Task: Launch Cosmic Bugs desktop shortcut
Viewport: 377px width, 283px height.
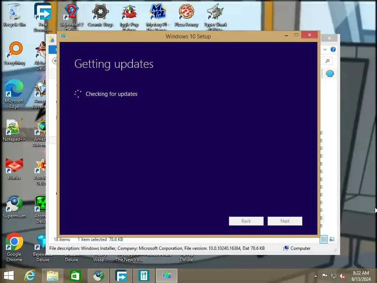Action: click(x=100, y=15)
